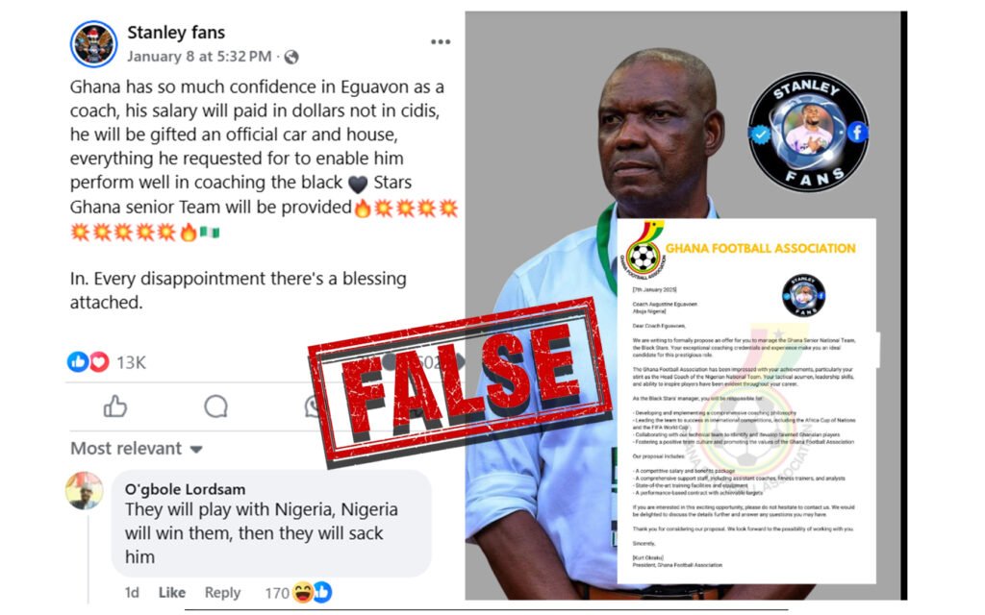This screenshot has width=985, height=615.
Task: Open Stanley fans profile picture
Action: point(93,44)
